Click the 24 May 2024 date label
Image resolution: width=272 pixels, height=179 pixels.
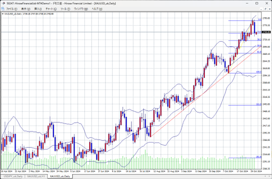[62, 171]
